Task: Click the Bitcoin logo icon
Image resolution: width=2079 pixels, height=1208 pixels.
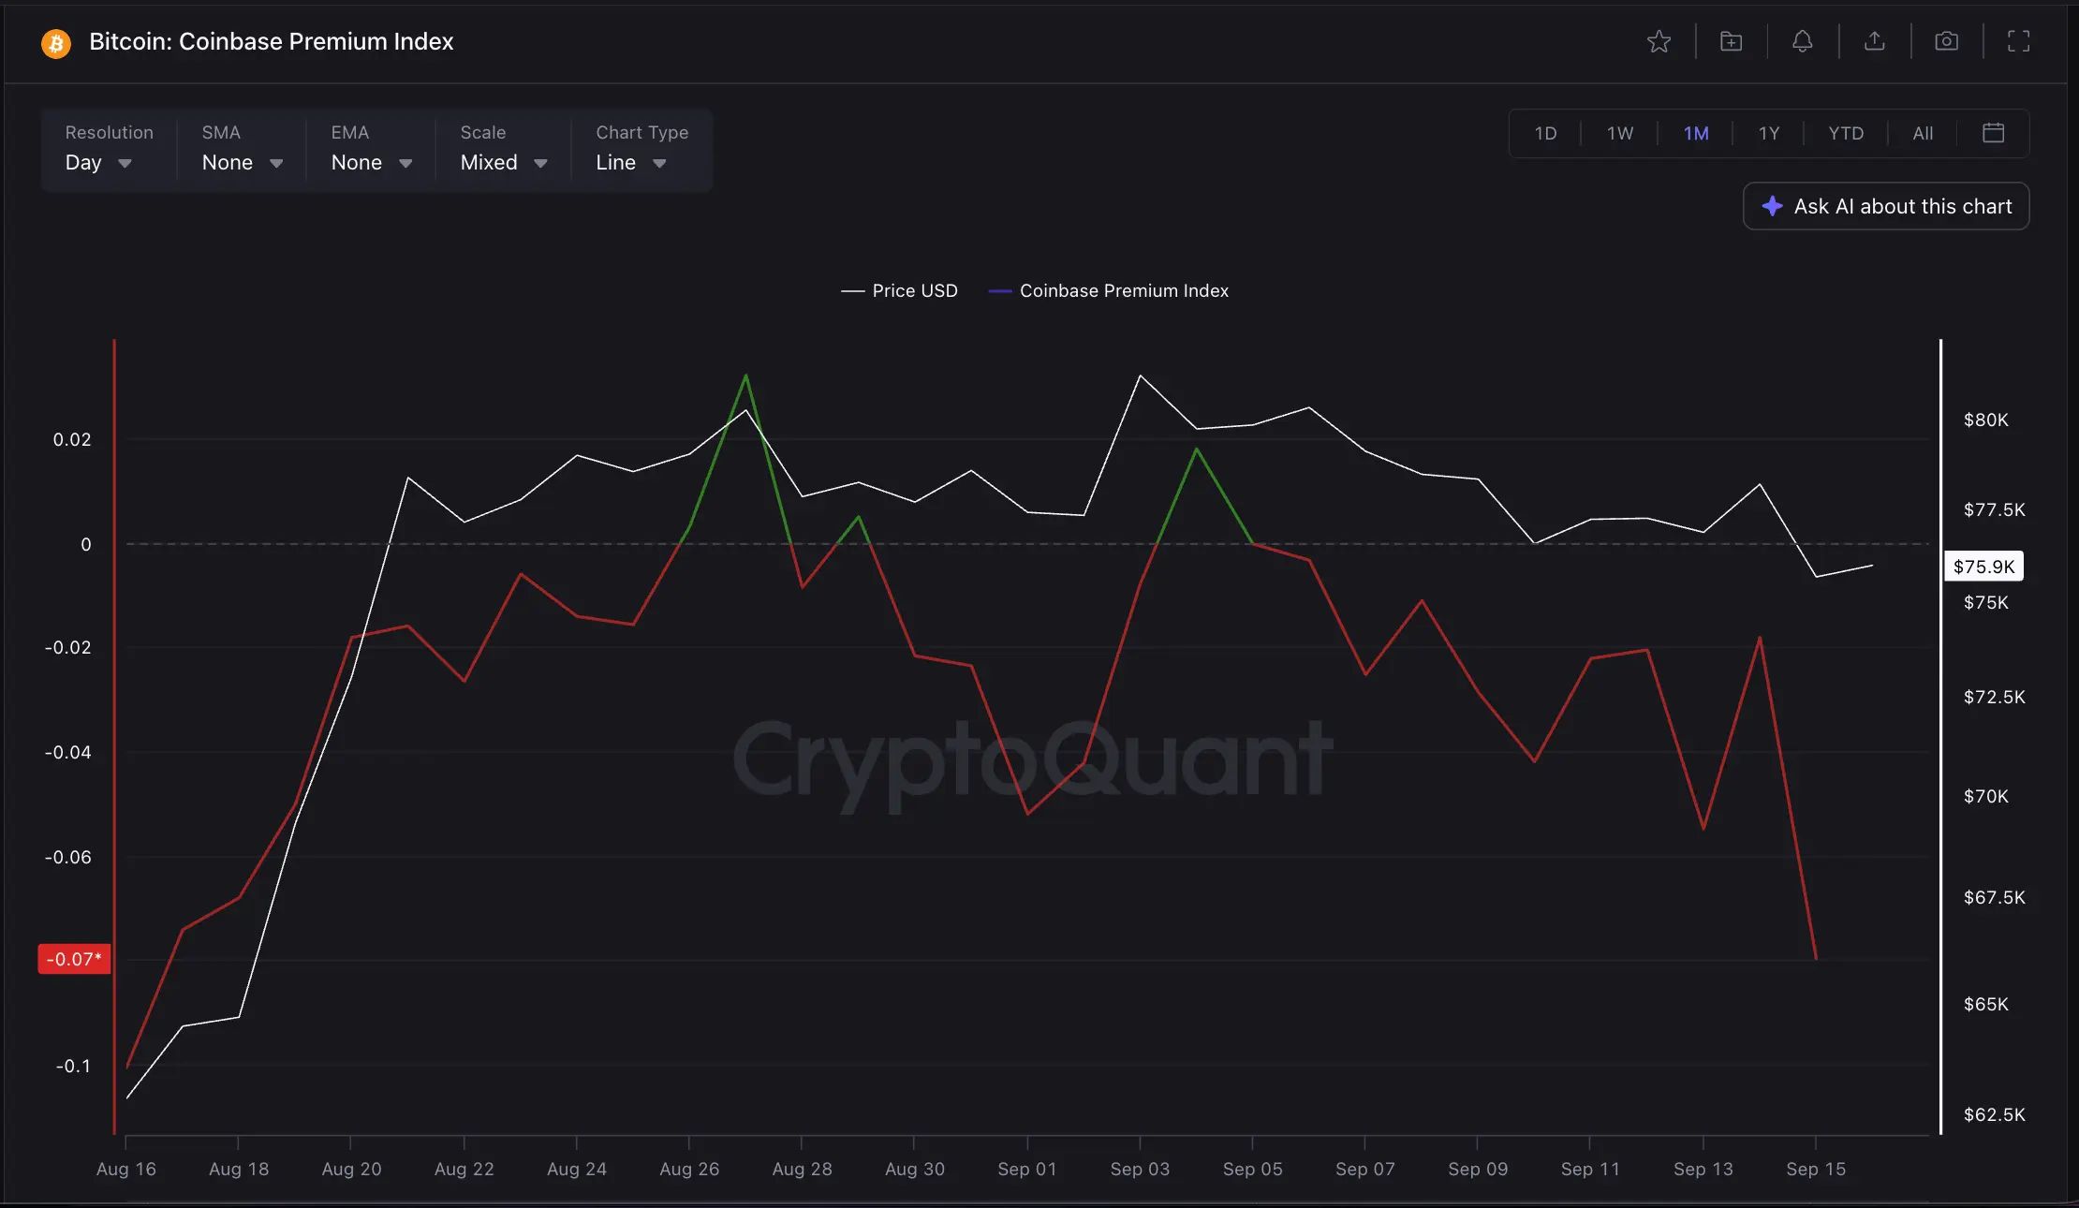Action: (x=56, y=43)
